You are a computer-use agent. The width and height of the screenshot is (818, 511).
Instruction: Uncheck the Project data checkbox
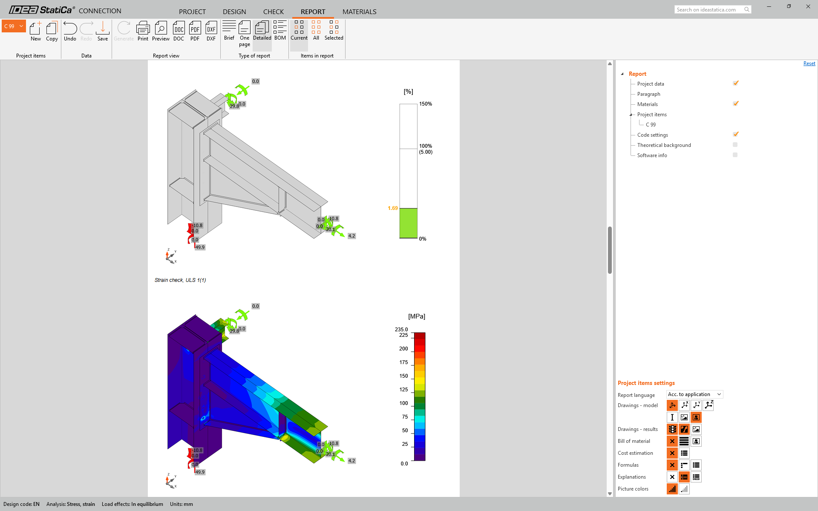[x=735, y=83]
